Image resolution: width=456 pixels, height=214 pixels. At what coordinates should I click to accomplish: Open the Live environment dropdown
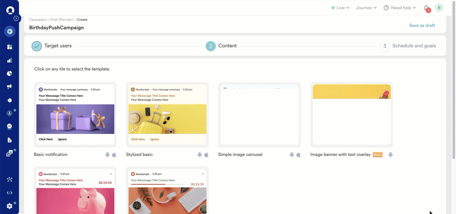coord(340,8)
